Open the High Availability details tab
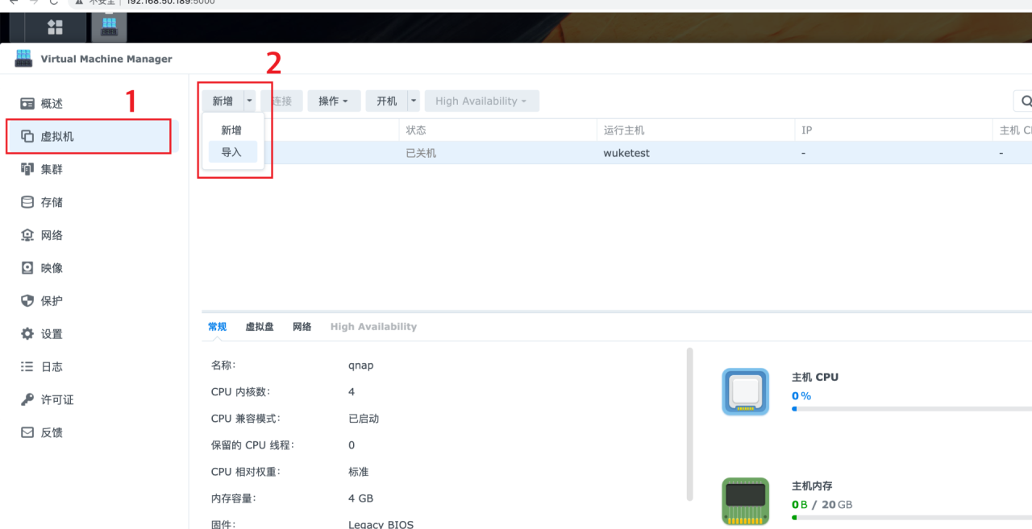This screenshot has height=529, width=1032. pos(373,327)
